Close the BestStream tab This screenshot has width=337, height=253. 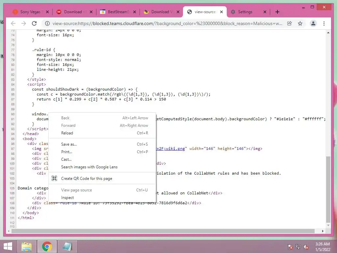135,12
